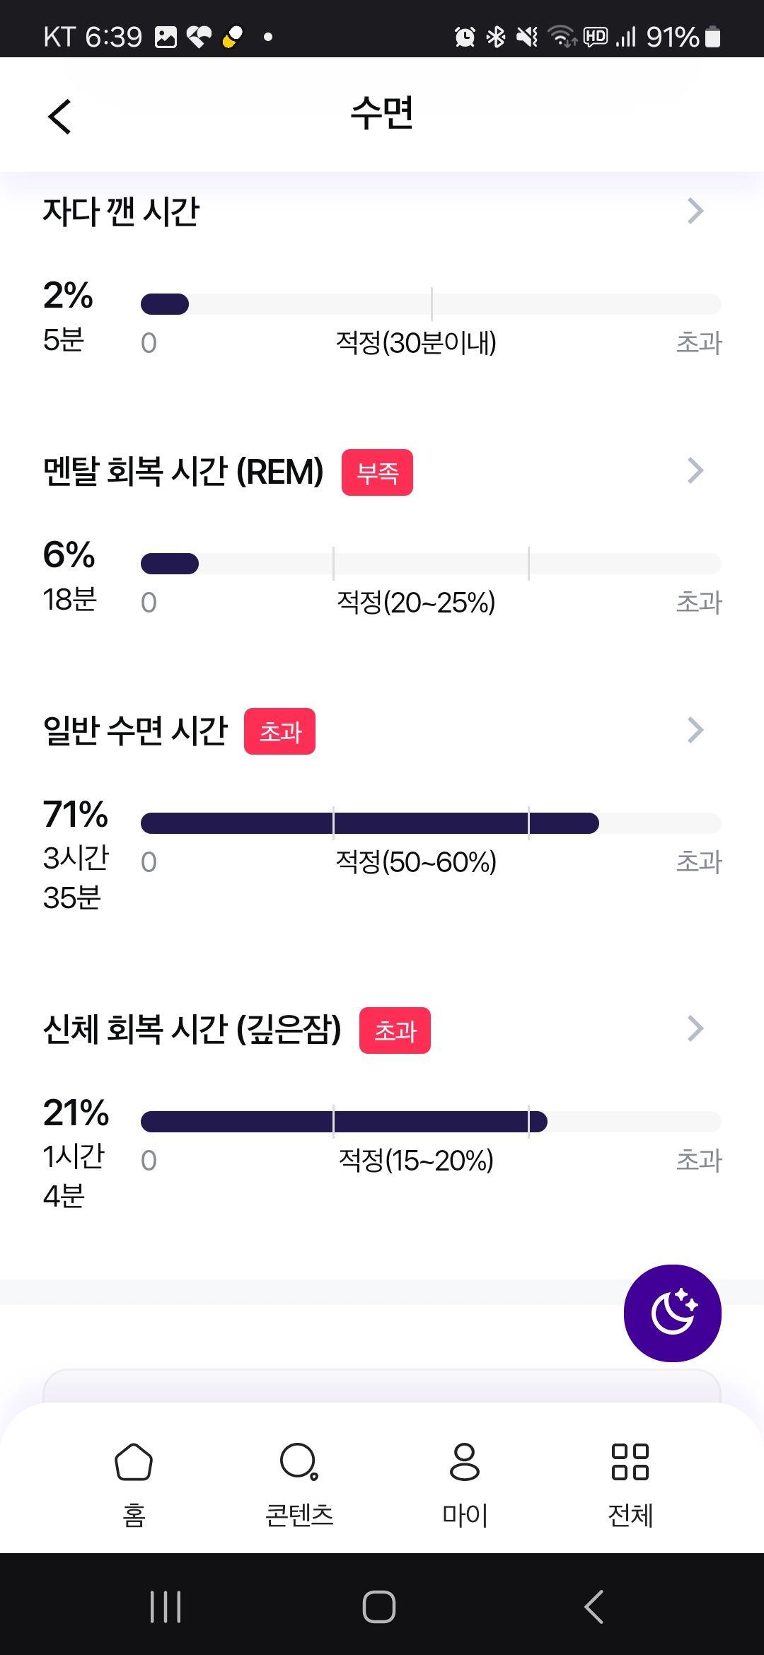Click the 71% general sleep progress bar
Image resolution: width=764 pixels, height=1655 pixels.
click(x=431, y=823)
